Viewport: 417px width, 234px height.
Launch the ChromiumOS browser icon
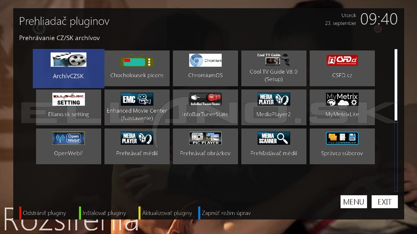pyautogui.click(x=205, y=60)
